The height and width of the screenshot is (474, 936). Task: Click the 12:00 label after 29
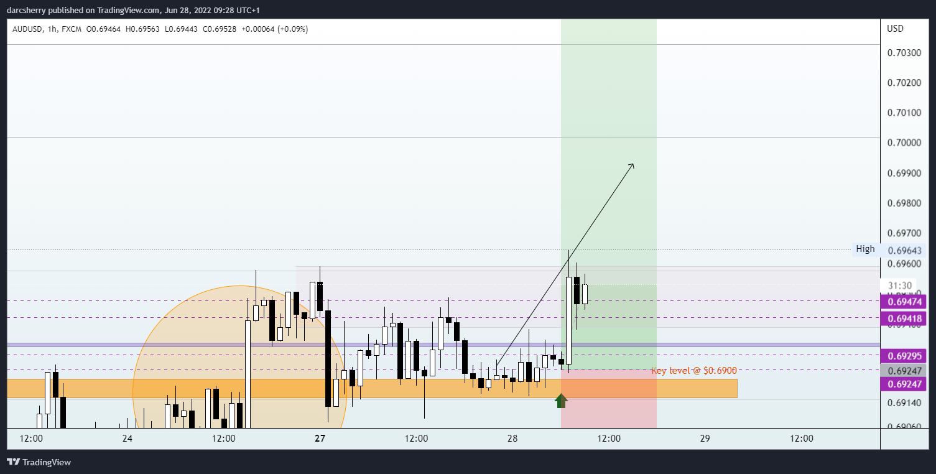pos(802,439)
